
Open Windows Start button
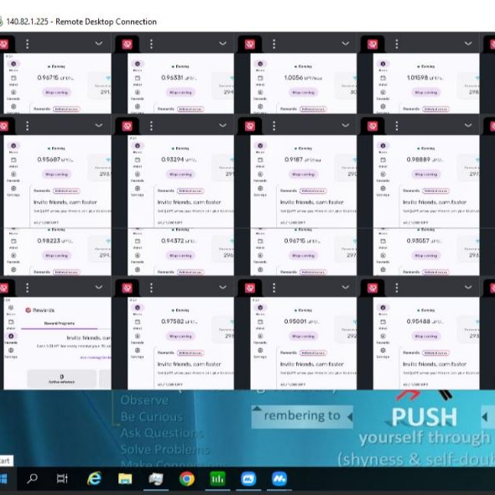pyautogui.click(x=3, y=479)
